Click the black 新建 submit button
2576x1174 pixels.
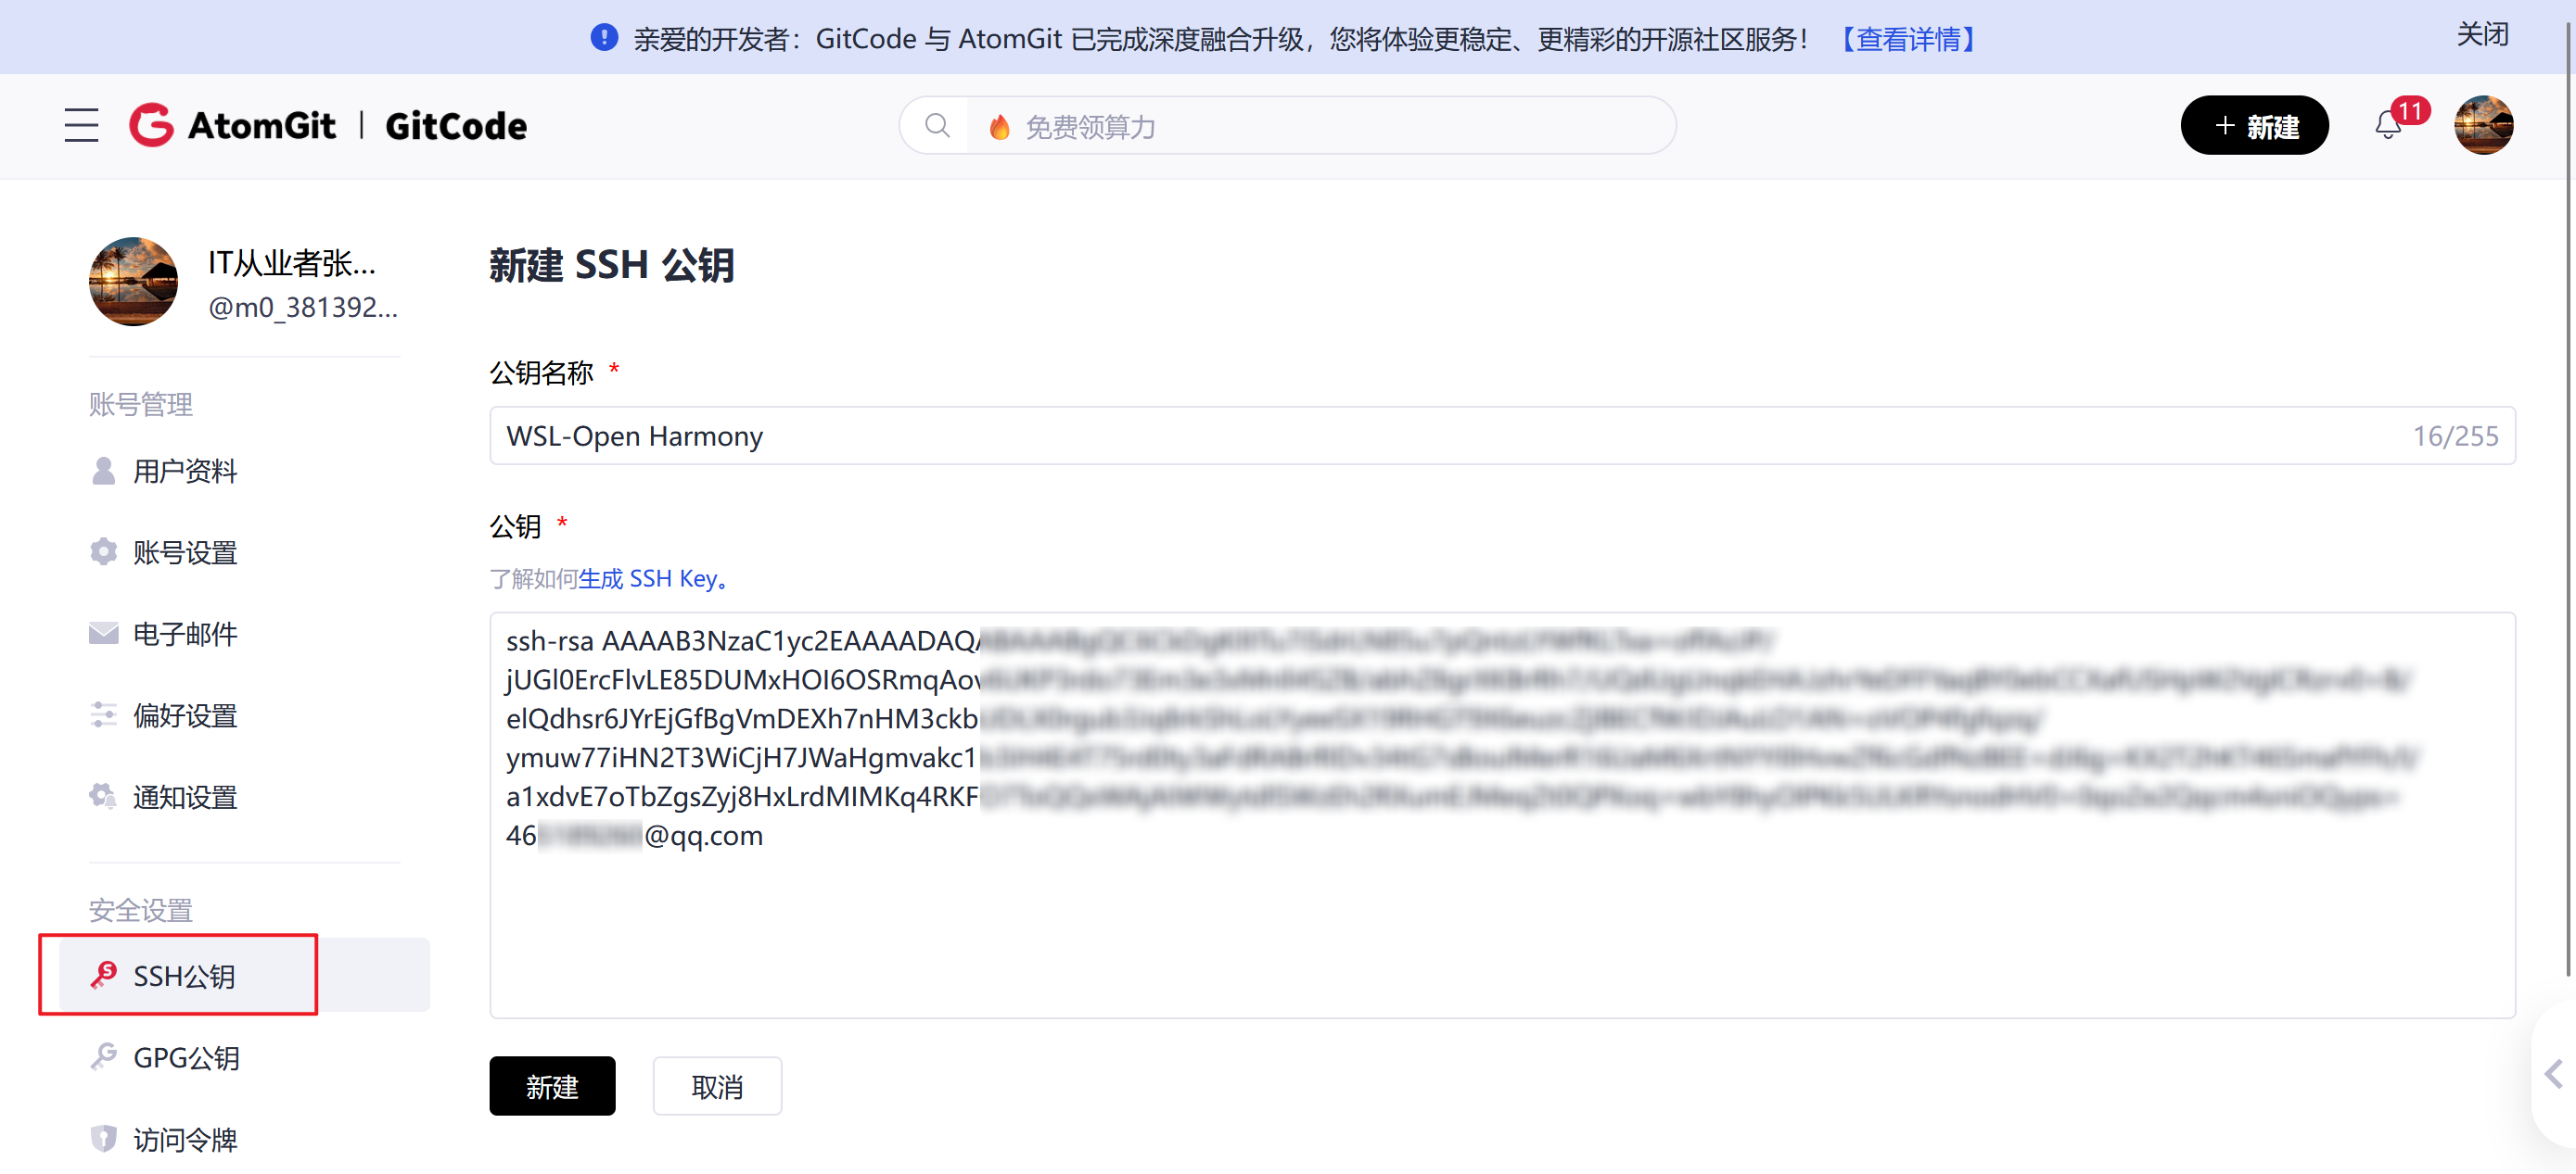click(x=552, y=1086)
